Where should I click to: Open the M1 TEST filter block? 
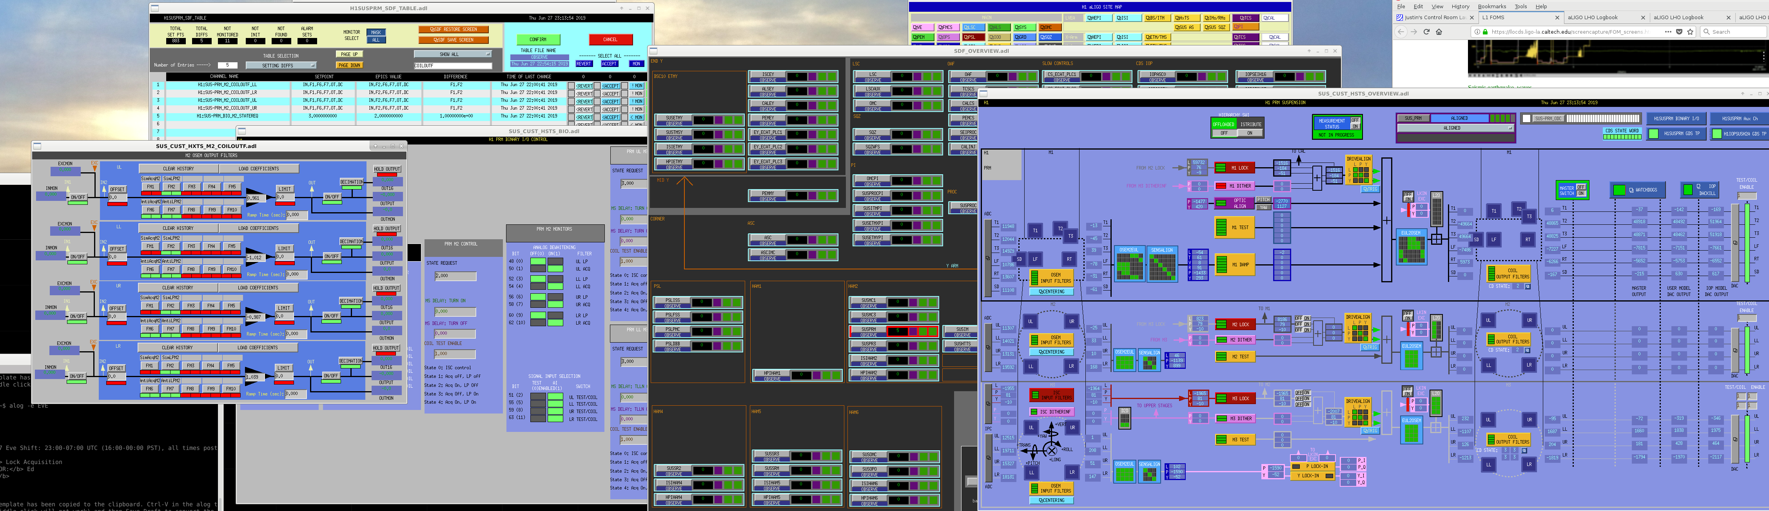coord(1236,227)
